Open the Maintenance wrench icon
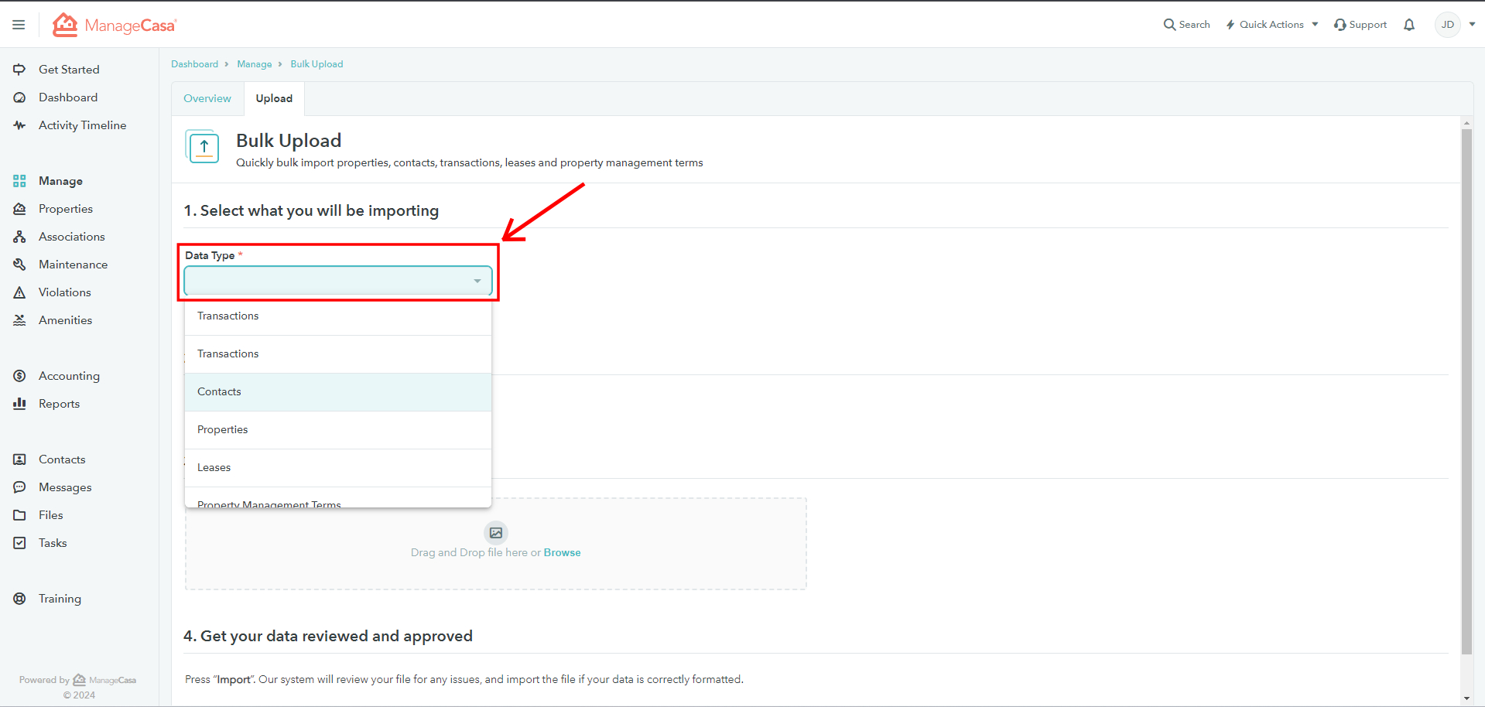Image resolution: width=1485 pixels, height=707 pixels. (19, 264)
